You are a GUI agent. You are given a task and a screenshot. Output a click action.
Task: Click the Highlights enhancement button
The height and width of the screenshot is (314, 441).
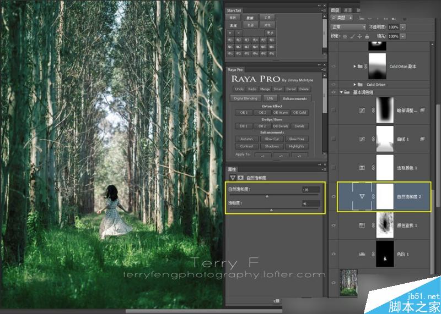point(297,146)
